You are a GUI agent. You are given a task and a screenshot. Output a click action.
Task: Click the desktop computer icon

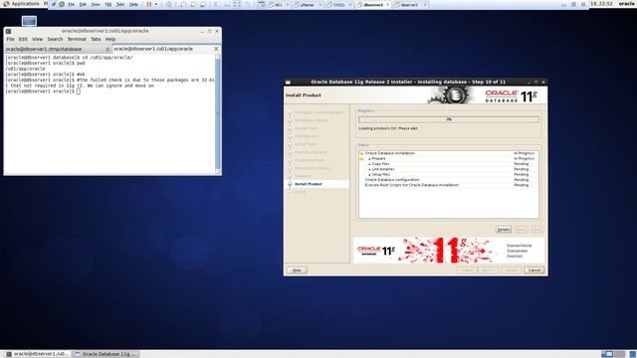pos(29,21)
